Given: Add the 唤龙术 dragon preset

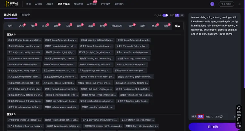Looking at the screenshot, I should pyautogui.click(x=25, y=101).
